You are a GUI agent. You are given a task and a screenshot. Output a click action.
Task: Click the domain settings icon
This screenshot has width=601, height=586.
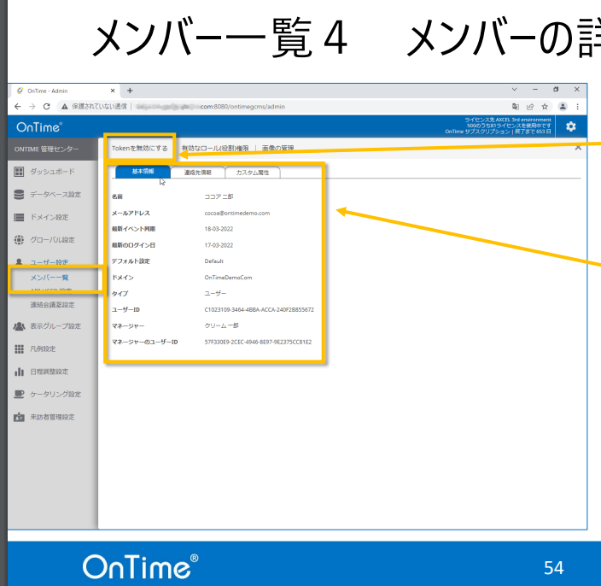[19, 217]
